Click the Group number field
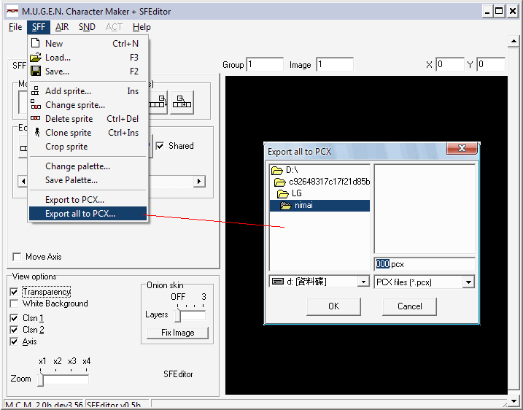Viewport: 523px width, 410px height. (265, 64)
